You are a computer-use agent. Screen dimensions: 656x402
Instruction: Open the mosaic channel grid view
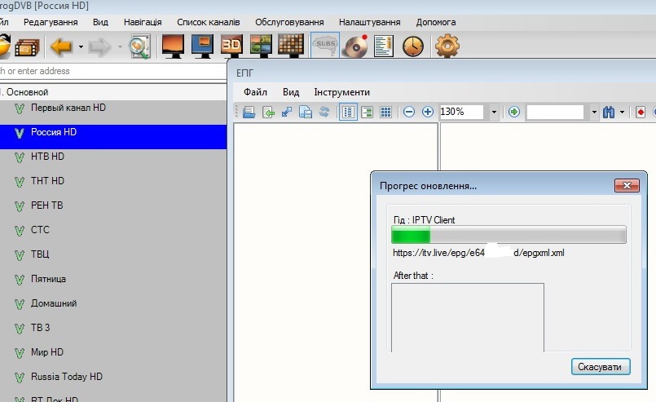tap(290, 46)
